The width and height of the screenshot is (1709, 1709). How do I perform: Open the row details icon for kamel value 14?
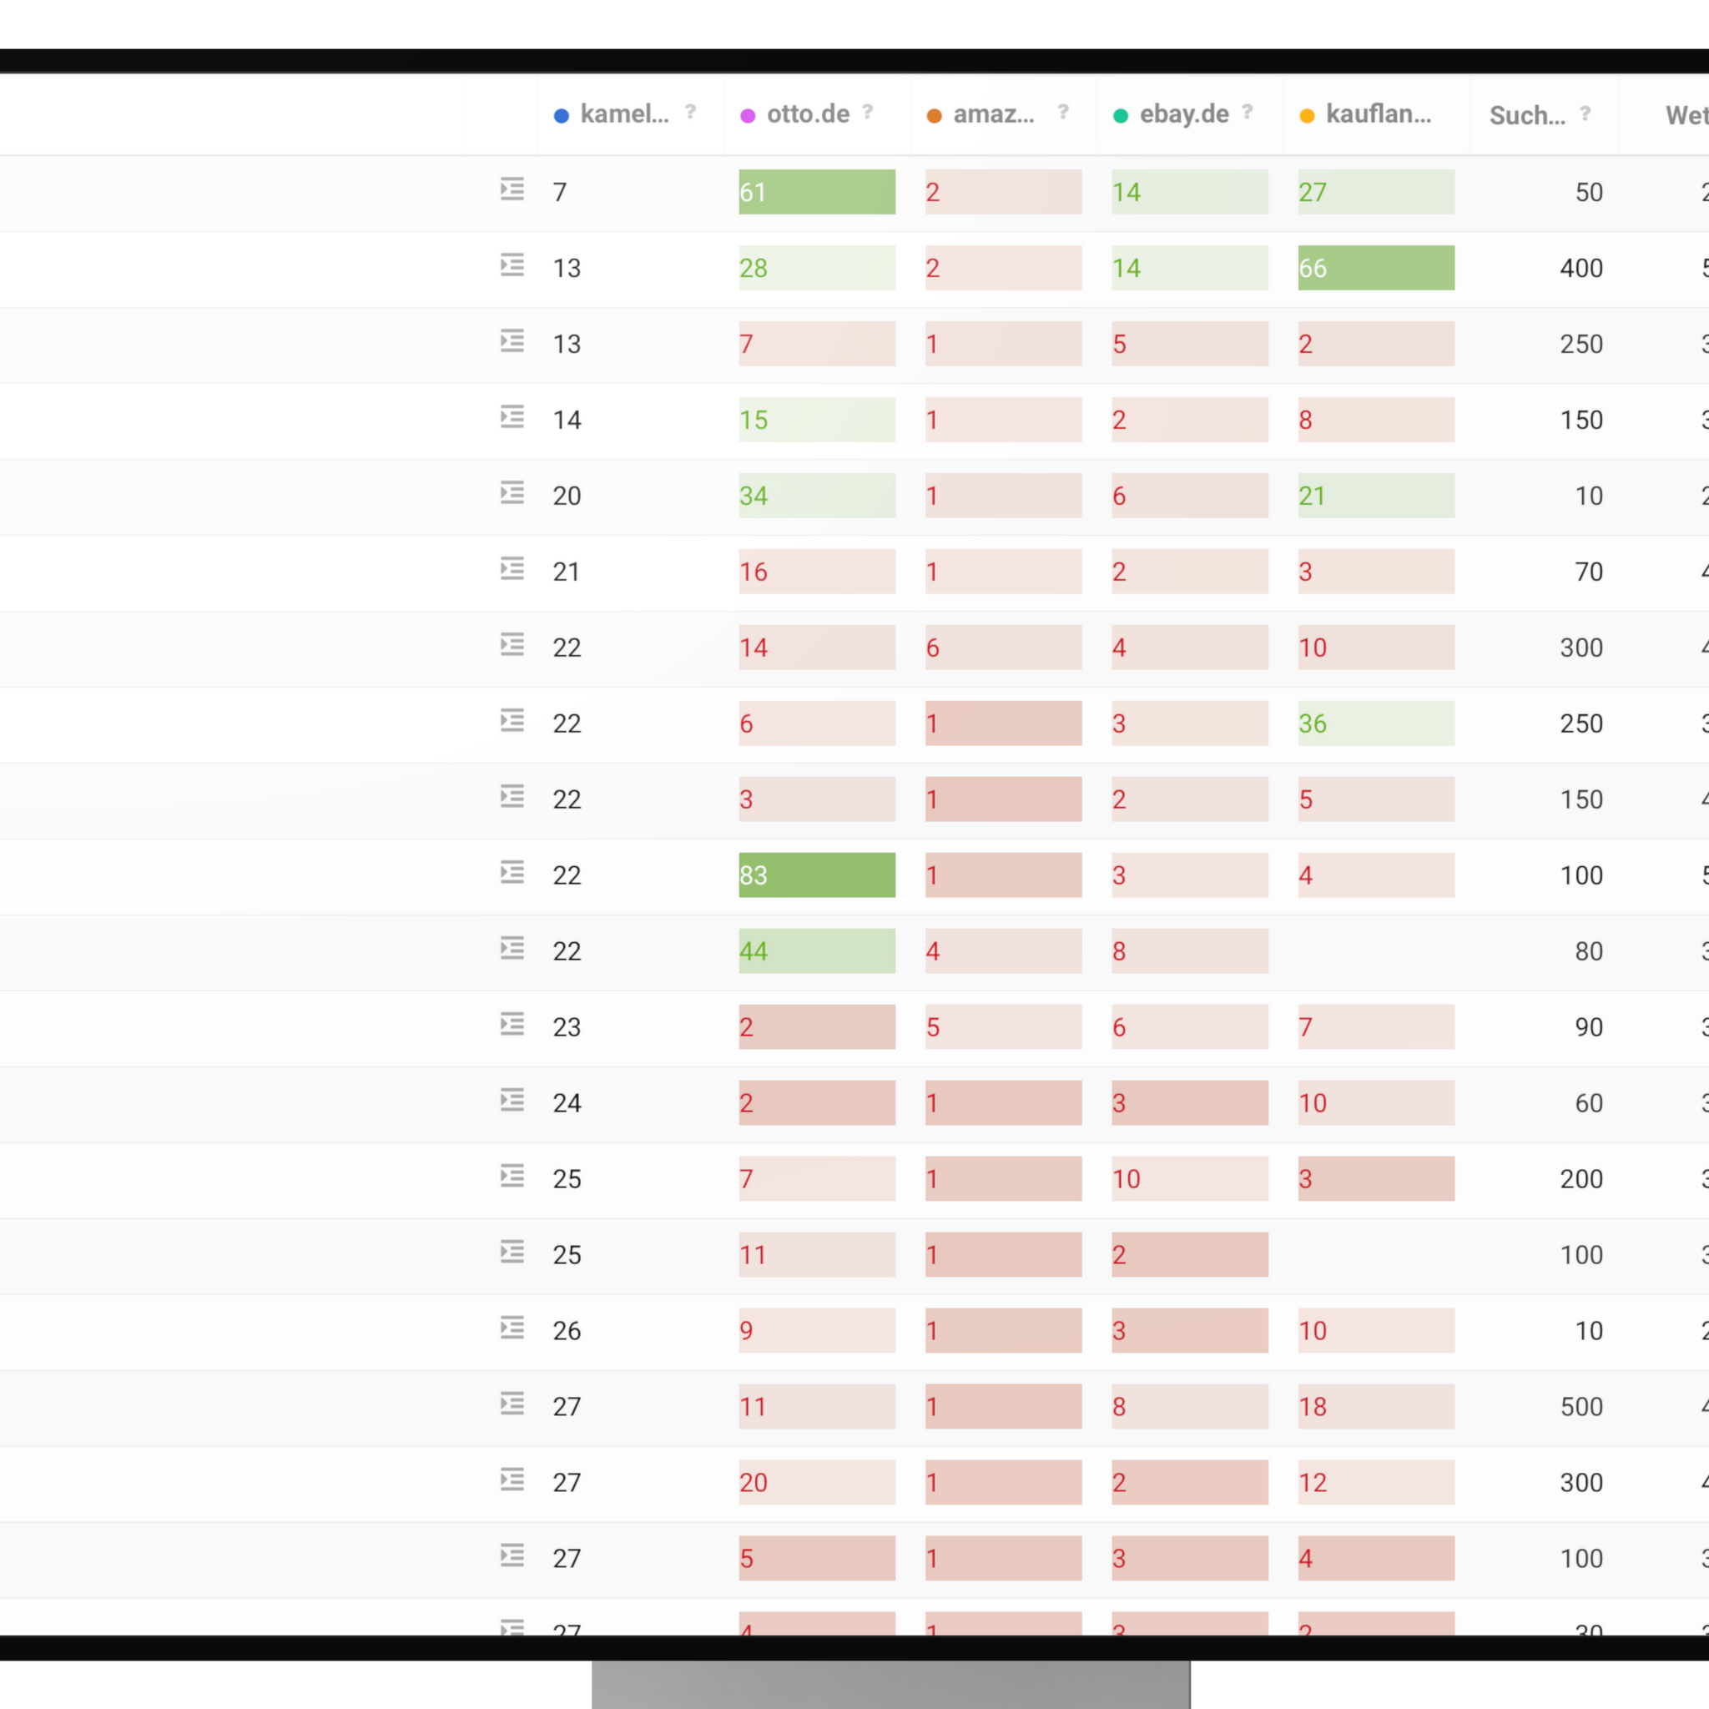[512, 417]
